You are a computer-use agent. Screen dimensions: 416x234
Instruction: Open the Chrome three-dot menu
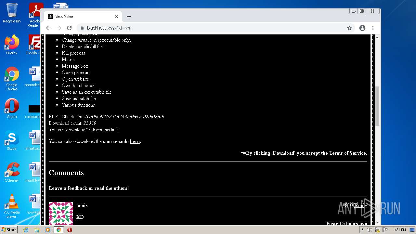pos(373,28)
